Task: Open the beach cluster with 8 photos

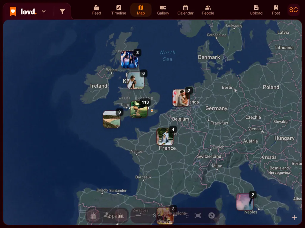Action: coord(111,119)
